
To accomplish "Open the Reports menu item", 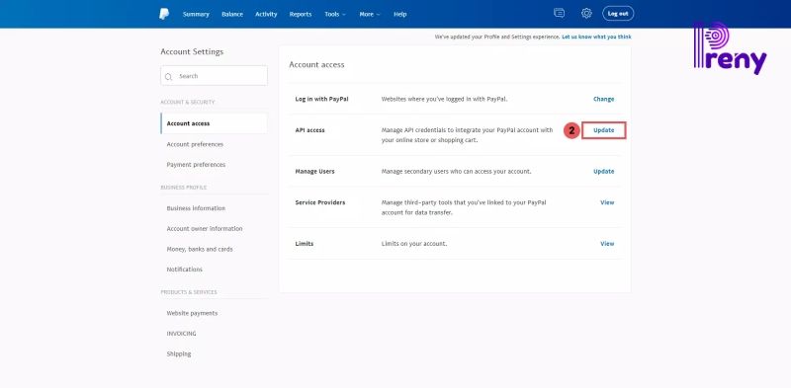I will 301,14.
